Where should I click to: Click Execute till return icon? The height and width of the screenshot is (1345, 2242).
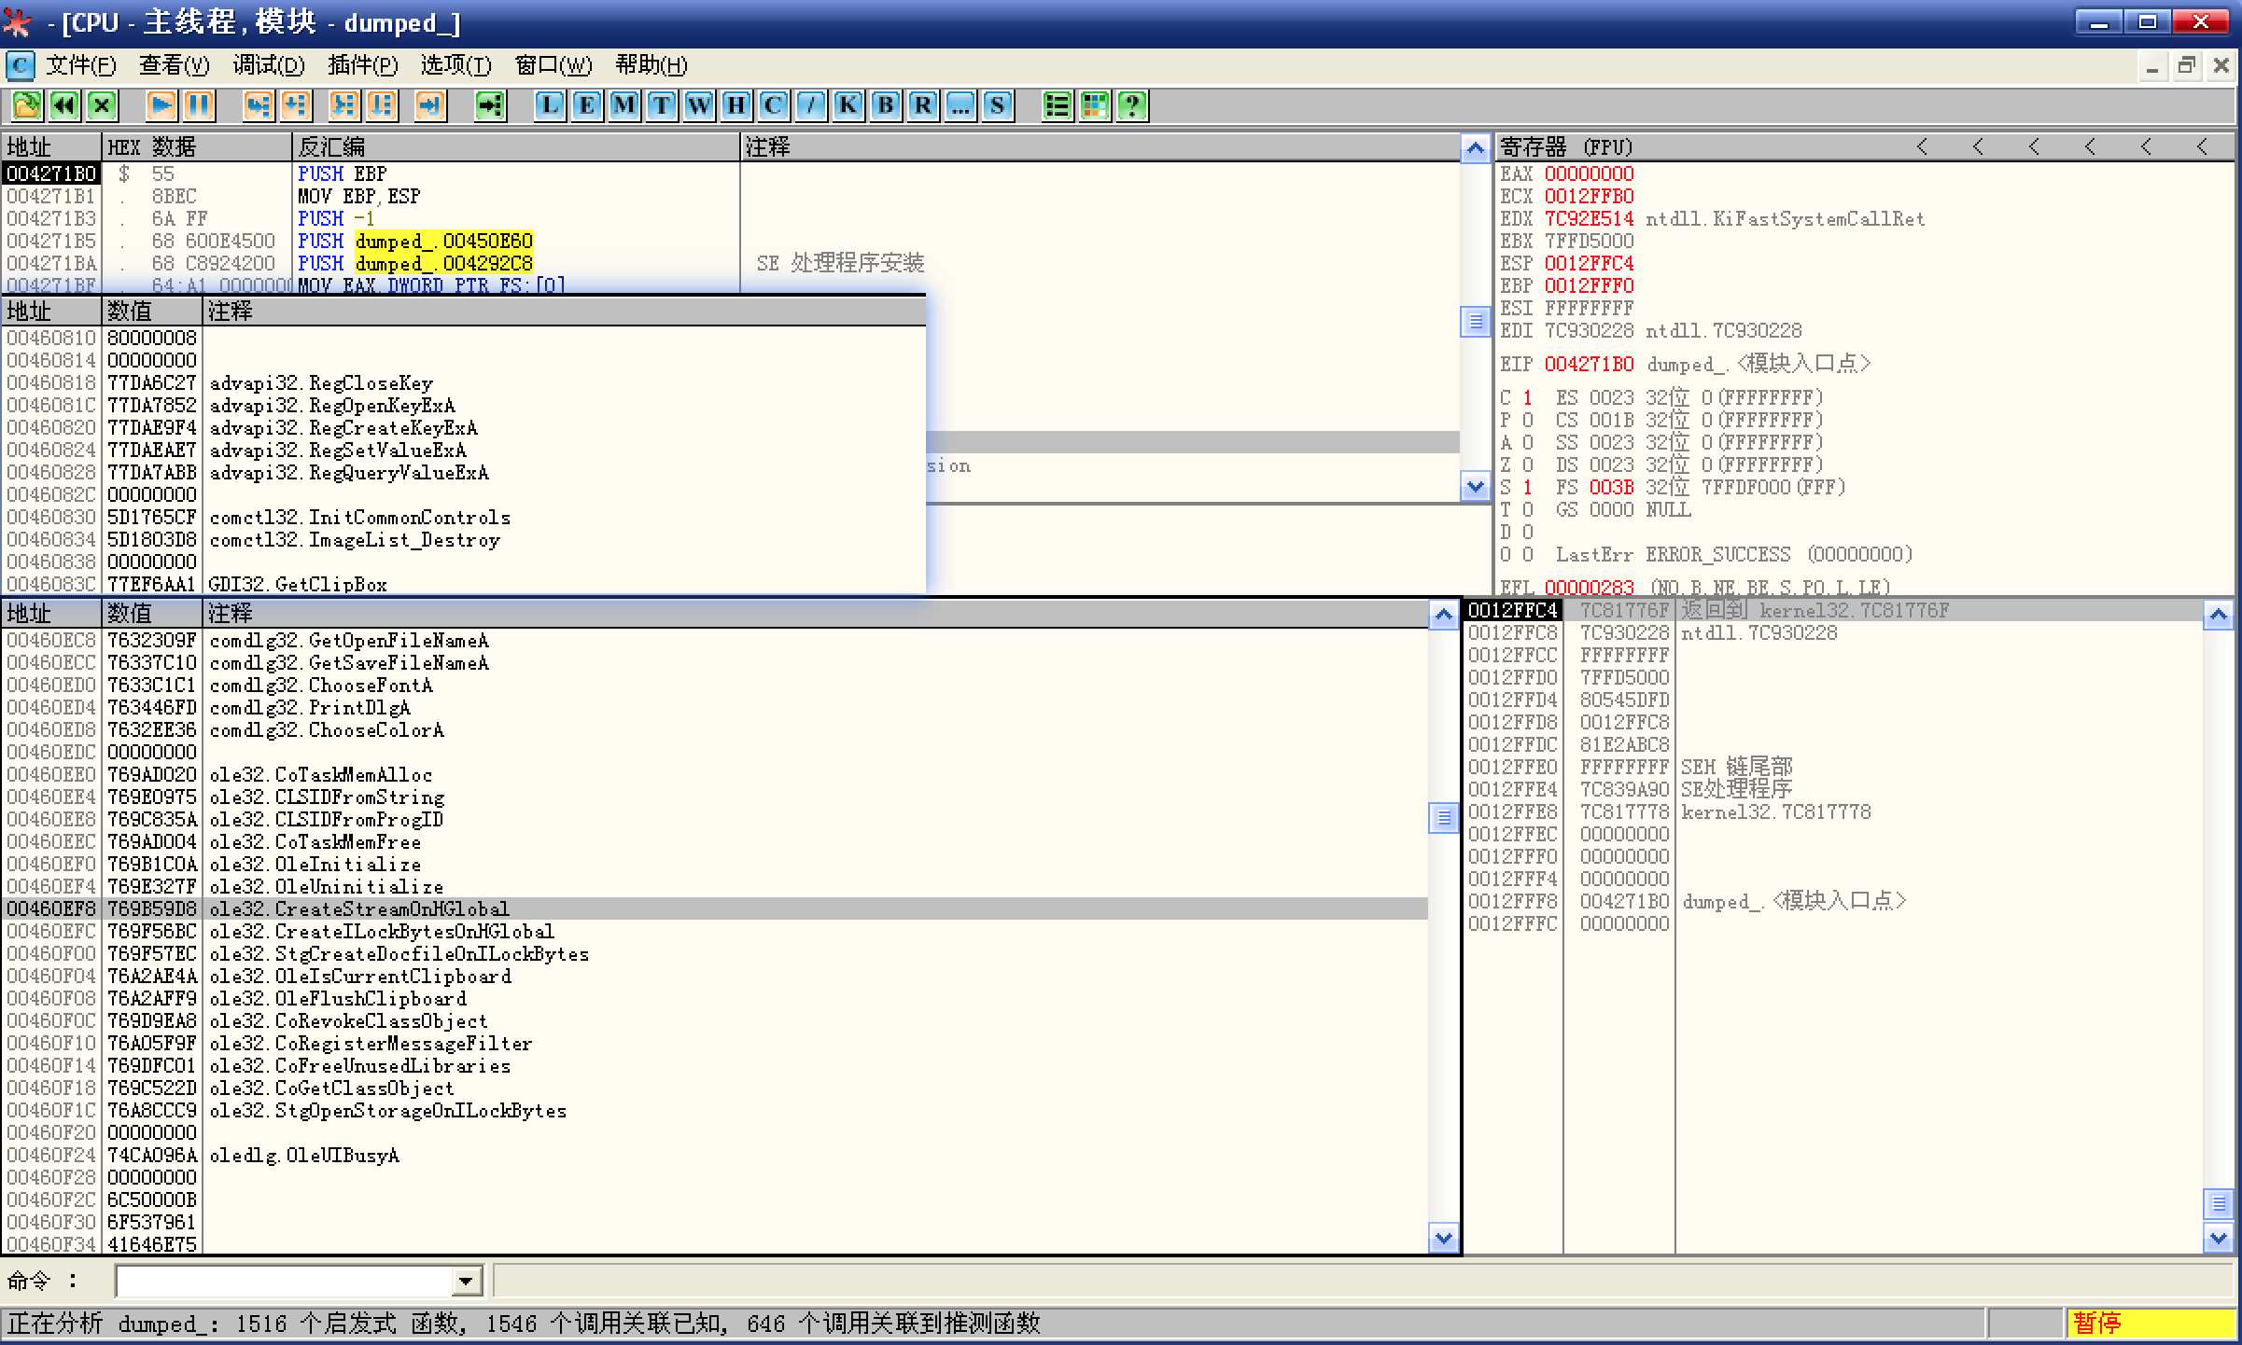click(x=429, y=105)
